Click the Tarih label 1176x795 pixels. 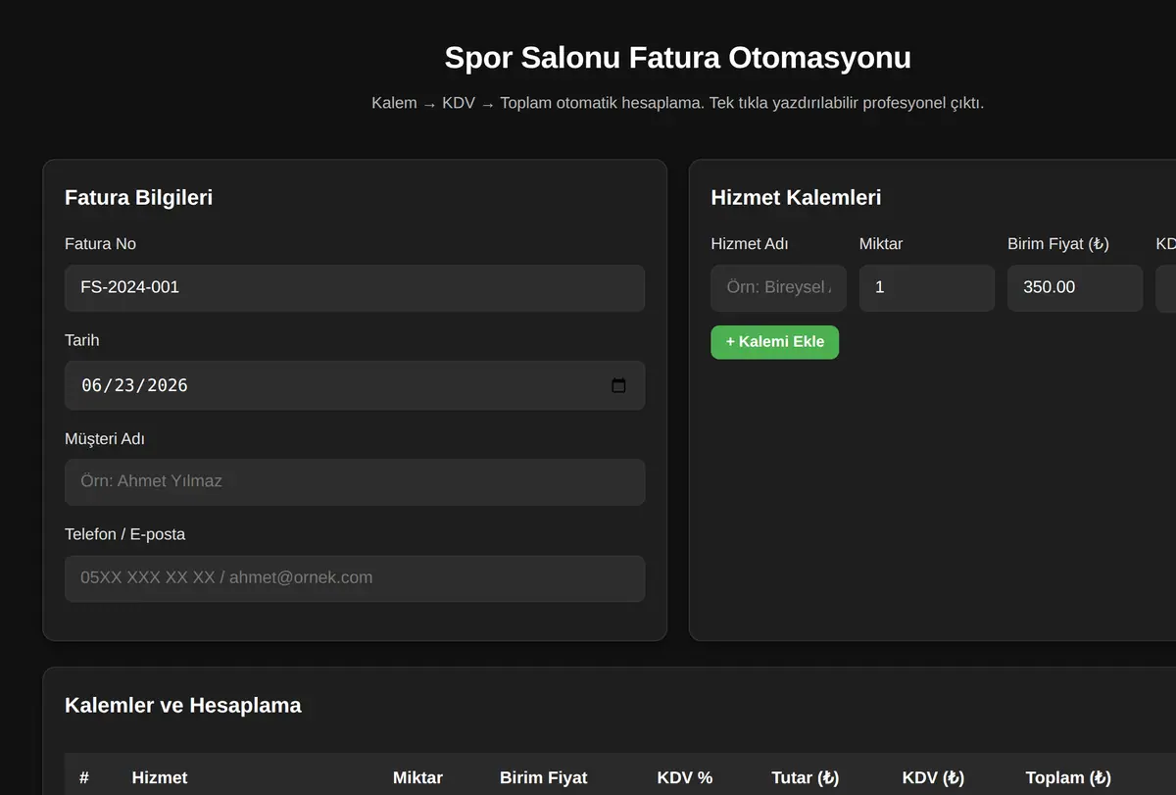[81, 340]
